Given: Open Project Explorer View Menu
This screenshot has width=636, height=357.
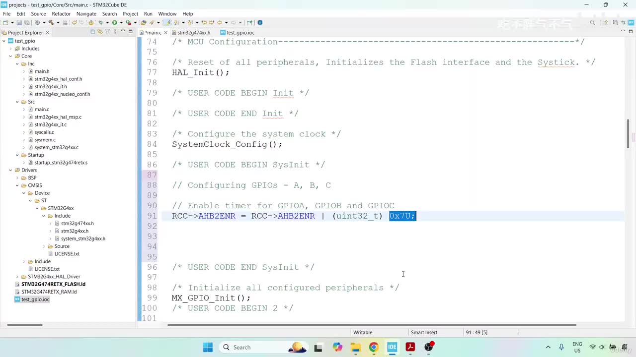Looking at the screenshot, I should [x=115, y=32].
